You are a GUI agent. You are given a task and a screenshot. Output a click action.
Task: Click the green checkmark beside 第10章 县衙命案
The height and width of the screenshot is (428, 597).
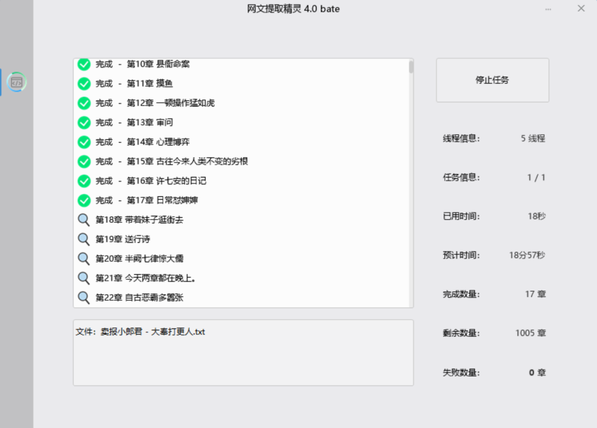83,64
